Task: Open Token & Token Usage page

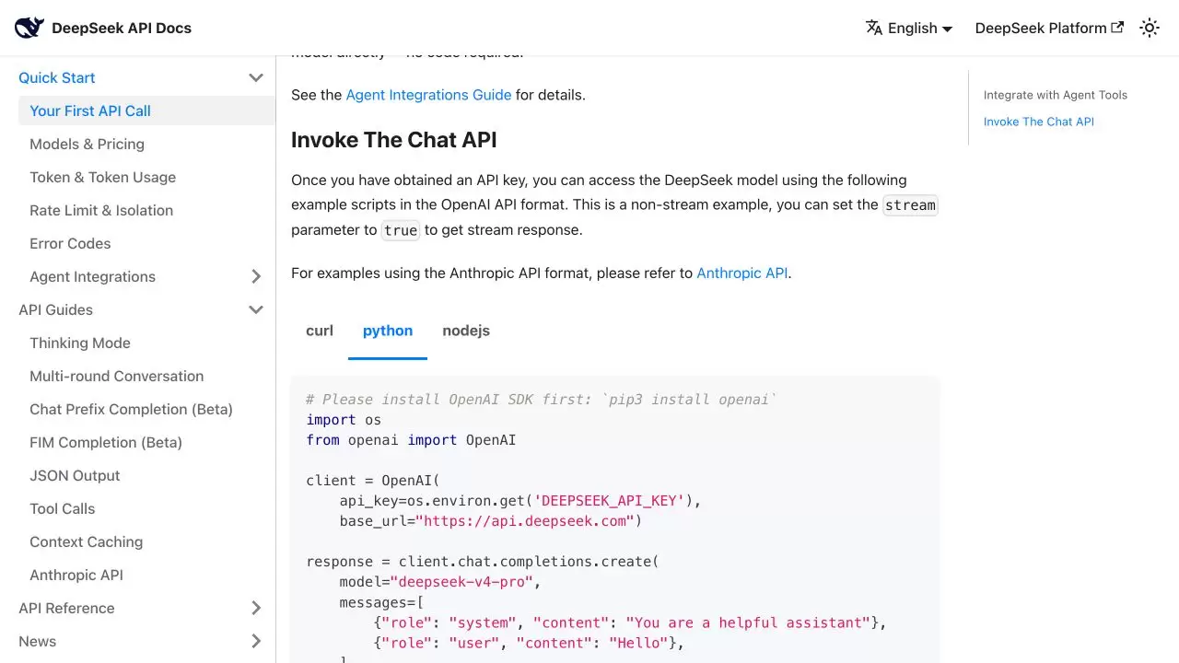Action: click(x=102, y=177)
